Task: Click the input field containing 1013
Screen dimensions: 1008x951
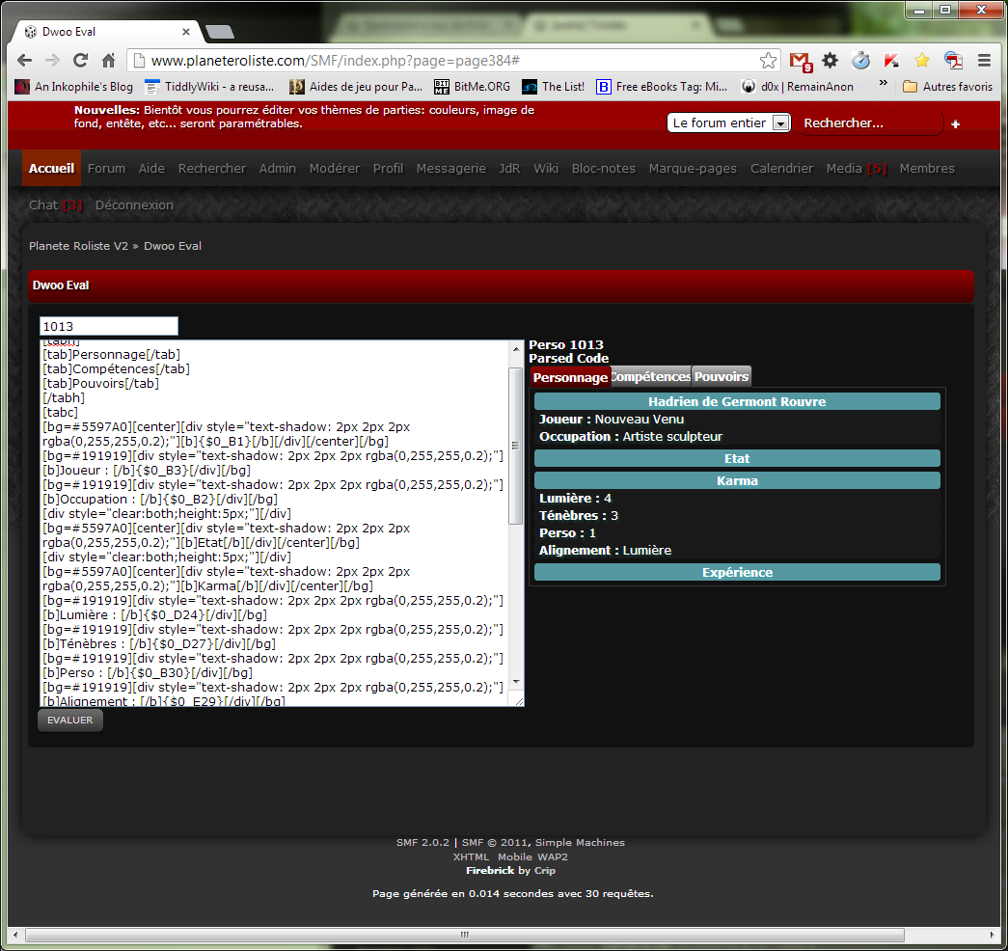Action: [109, 327]
